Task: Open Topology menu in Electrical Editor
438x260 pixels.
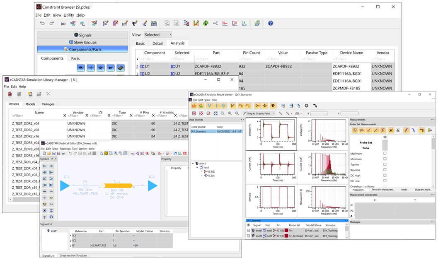Action: [65, 149]
